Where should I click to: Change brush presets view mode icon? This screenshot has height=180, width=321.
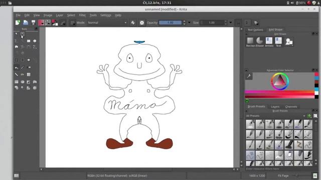(315, 116)
